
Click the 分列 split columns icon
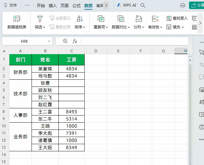[x=139, y=19]
